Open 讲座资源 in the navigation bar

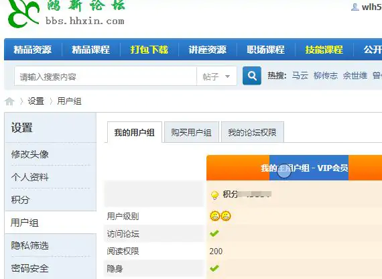click(208, 50)
